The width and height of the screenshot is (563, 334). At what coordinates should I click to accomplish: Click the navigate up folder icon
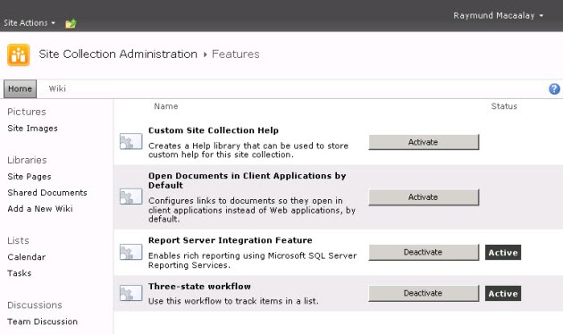(71, 24)
